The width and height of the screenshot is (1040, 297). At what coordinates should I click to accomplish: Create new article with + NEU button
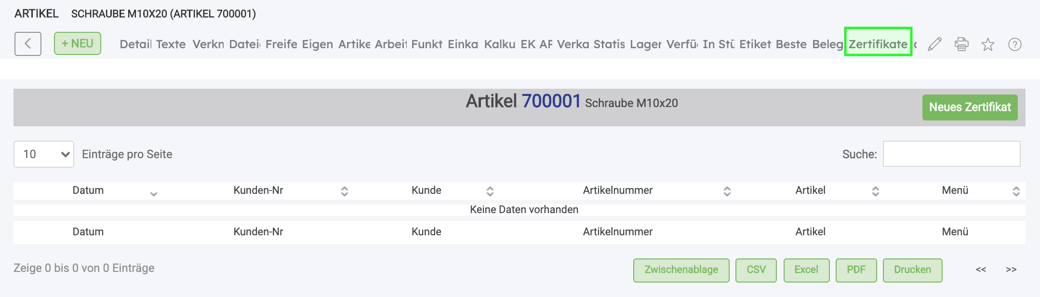78,43
